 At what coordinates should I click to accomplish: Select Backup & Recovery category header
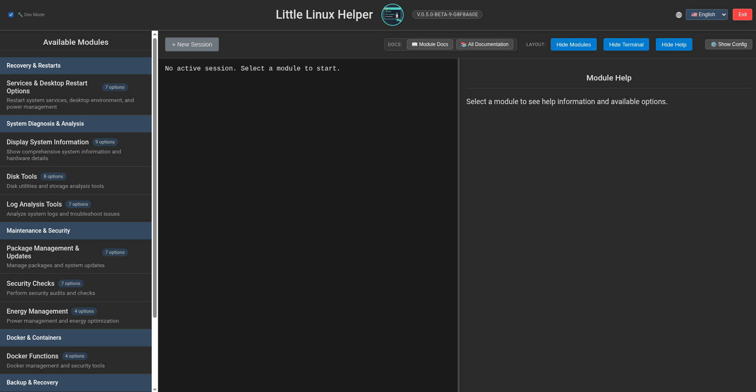pos(76,382)
